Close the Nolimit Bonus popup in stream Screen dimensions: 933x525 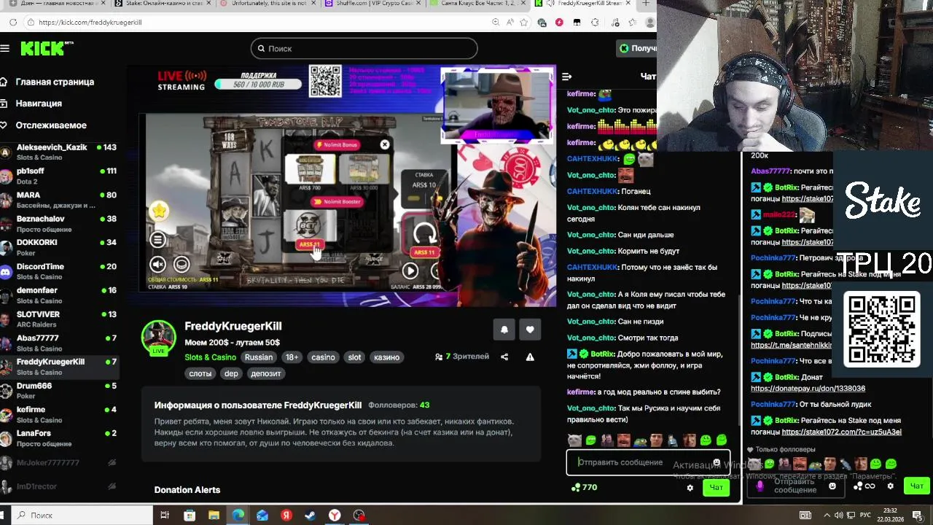pyautogui.click(x=385, y=144)
